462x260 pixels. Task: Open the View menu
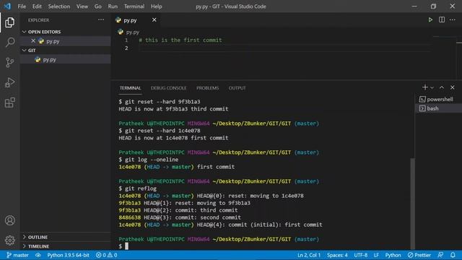tap(82, 6)
